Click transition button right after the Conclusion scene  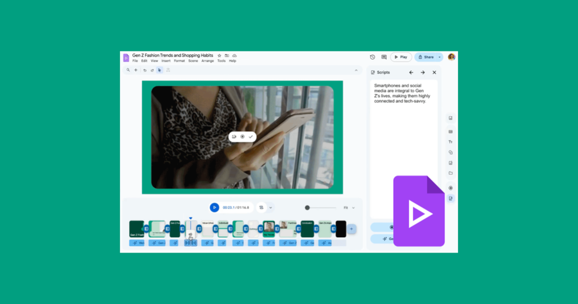[x=316, y=229]
